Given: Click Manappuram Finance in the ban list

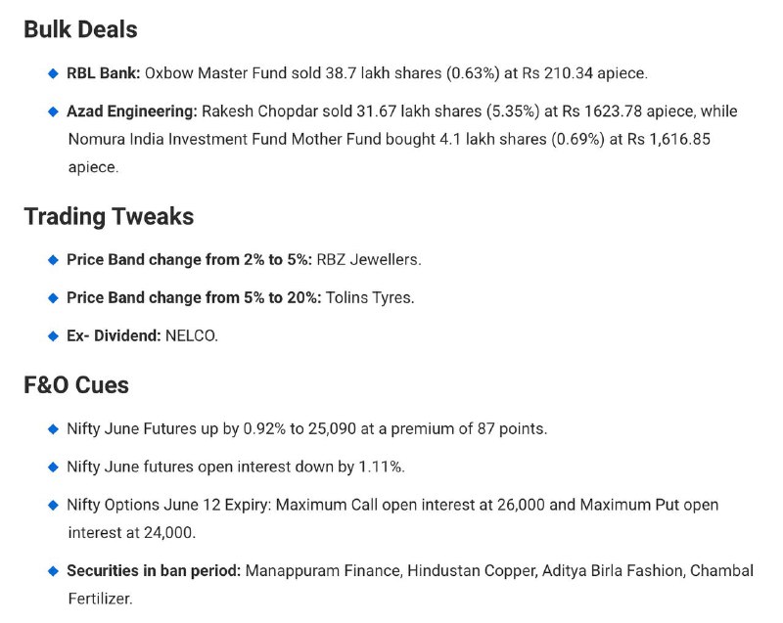Looking at the screenshot, I should [324, 570].
